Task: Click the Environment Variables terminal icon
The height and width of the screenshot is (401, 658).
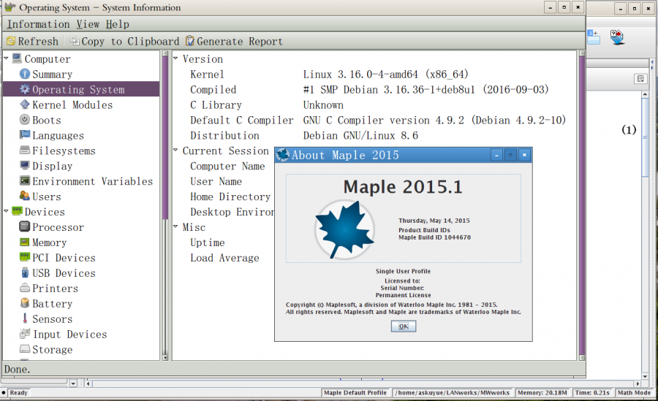Action: click(25, 181)
